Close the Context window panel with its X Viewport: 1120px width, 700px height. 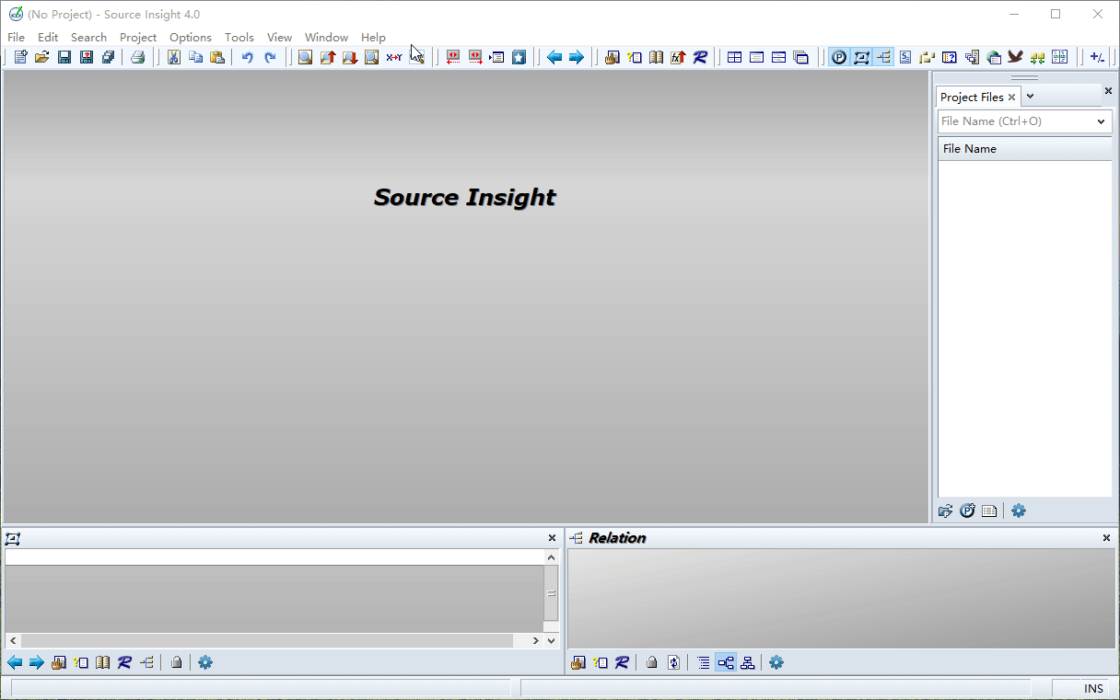[x=552, y=538]
